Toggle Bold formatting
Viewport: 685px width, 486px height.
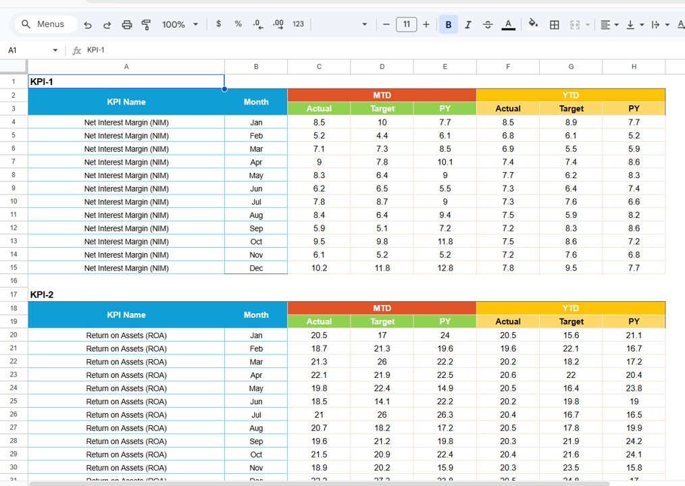point(448,24)
